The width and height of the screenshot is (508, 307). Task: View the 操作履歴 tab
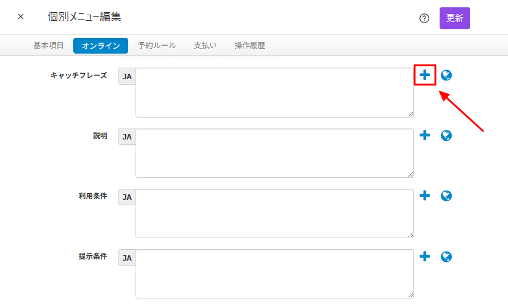250,46
